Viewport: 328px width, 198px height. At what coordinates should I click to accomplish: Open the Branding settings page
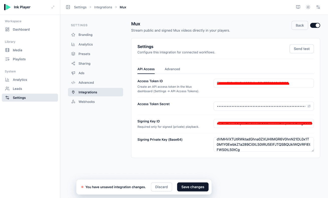point(96,35)
